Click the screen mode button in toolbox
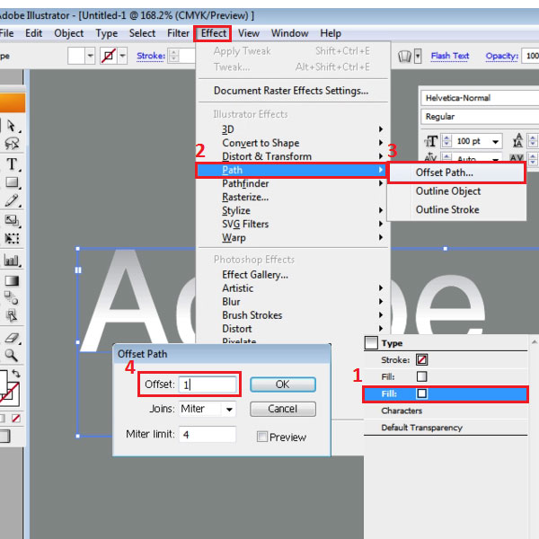This screenshot has height=539, width=539. (4, 436)
